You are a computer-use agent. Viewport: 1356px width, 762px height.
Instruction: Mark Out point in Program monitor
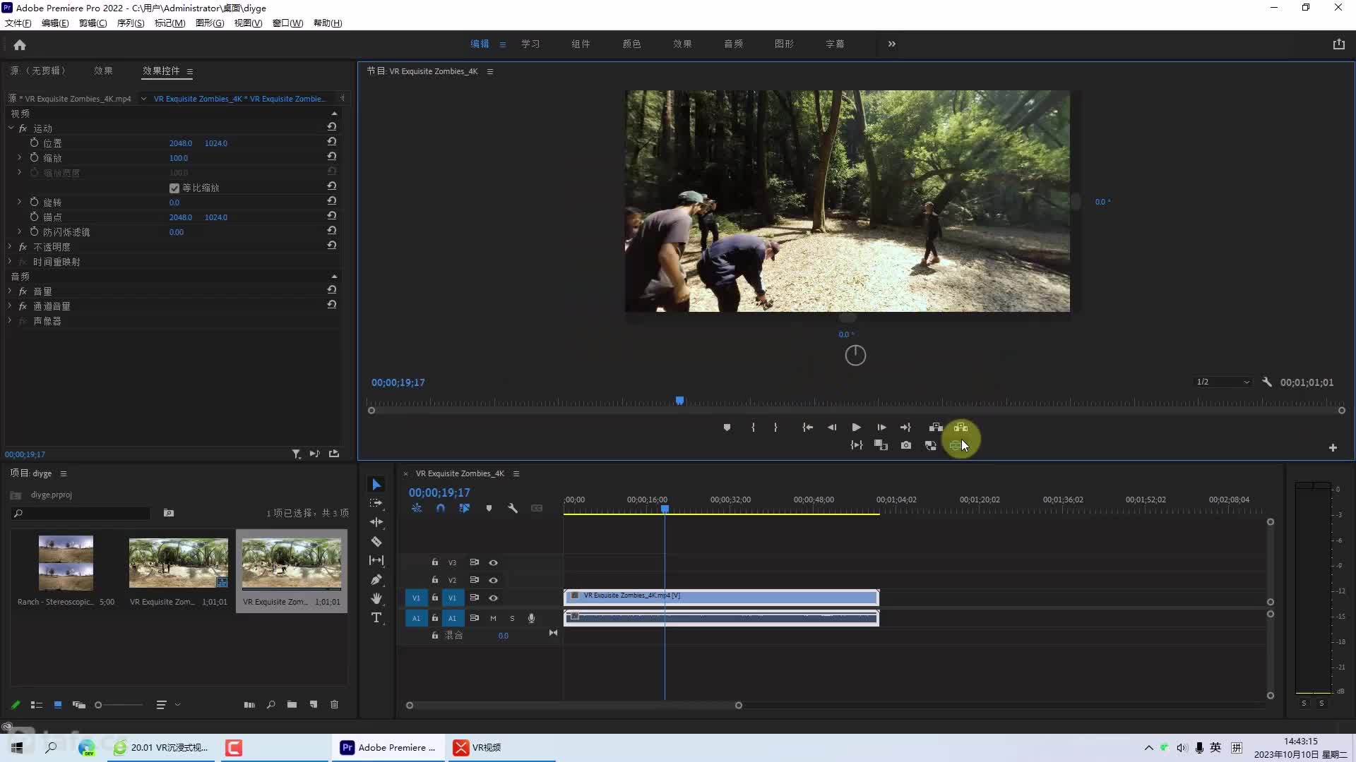[775, 427]
